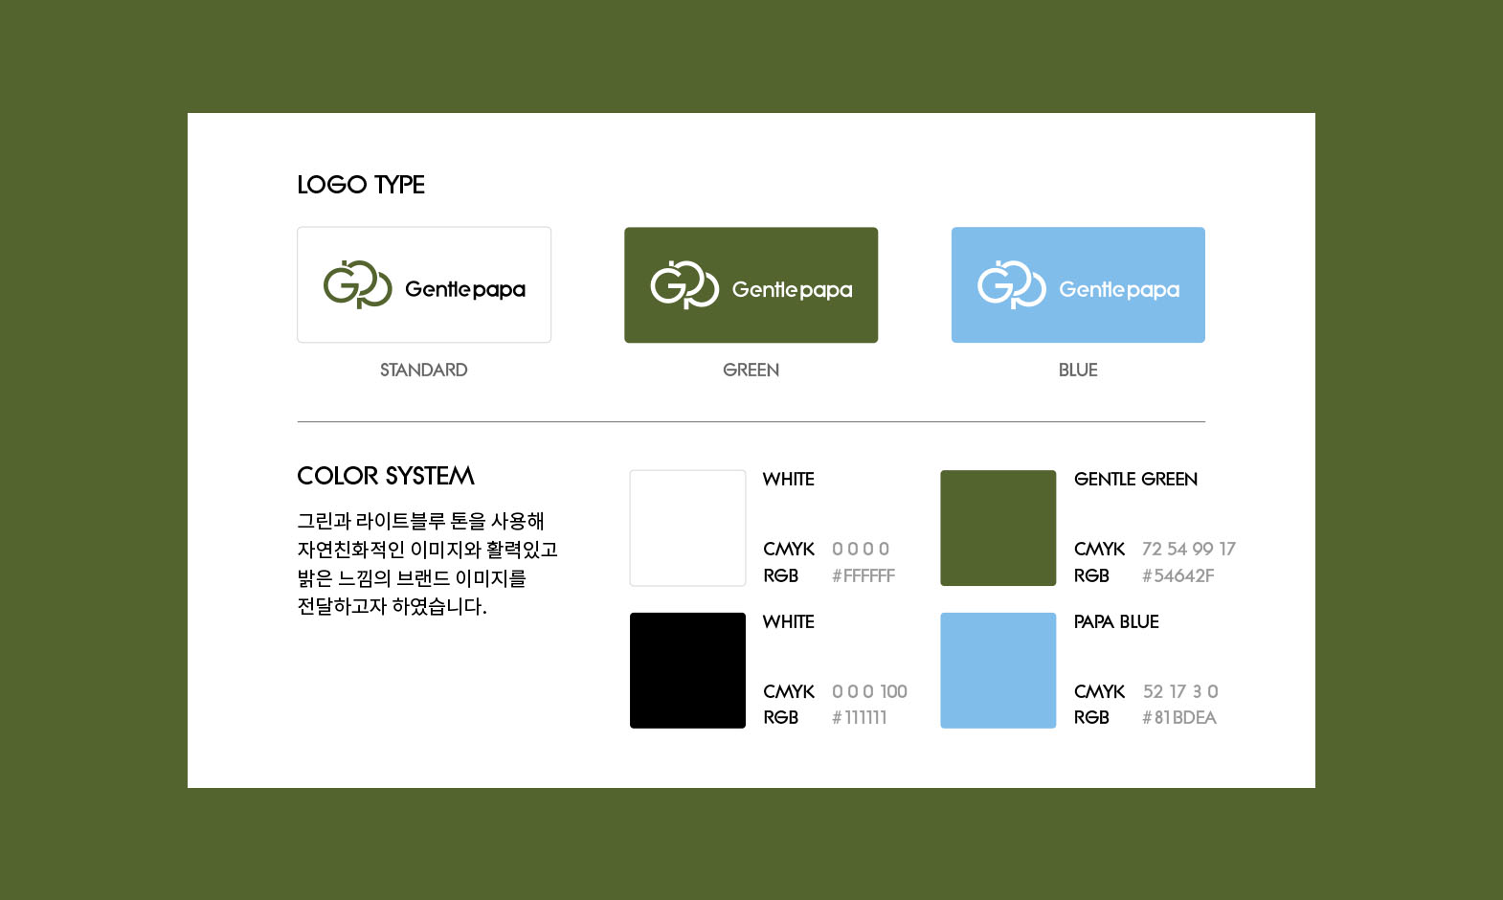This screenshot has height=900, width=1503.
Task: Click the BLUE caption under the logo
Action: click(1078, 370)
